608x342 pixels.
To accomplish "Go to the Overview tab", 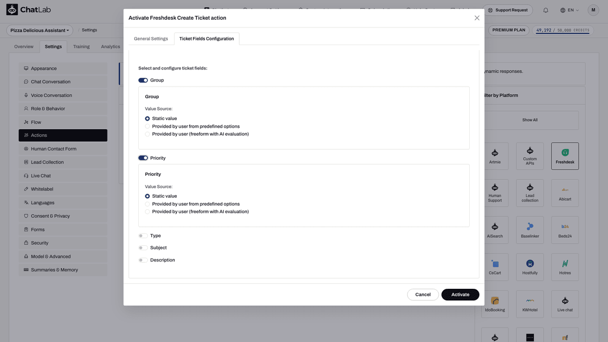I will [24, 47].
